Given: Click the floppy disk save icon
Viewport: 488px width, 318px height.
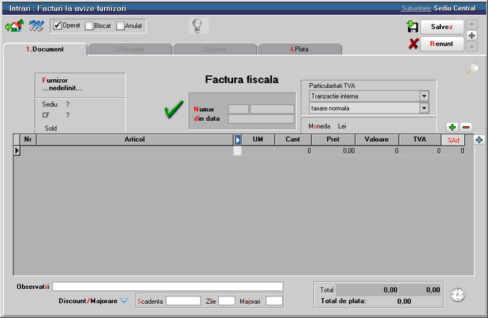Looking at the screenshot, I should point(413,27).
